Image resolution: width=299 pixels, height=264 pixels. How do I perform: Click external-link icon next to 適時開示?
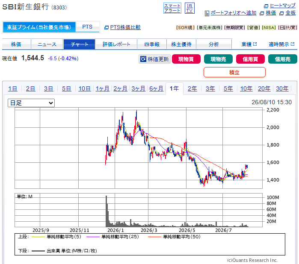(293, 44)
